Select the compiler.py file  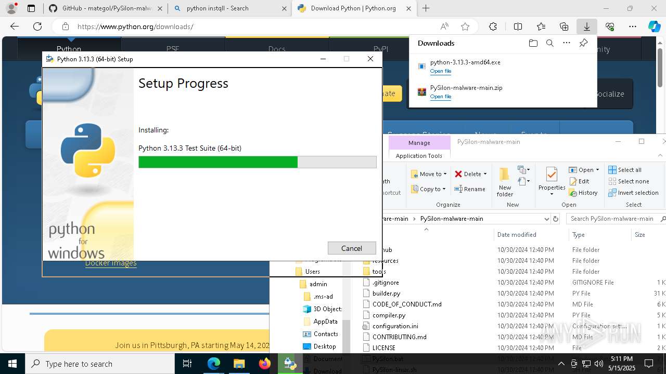click(389, 315)
